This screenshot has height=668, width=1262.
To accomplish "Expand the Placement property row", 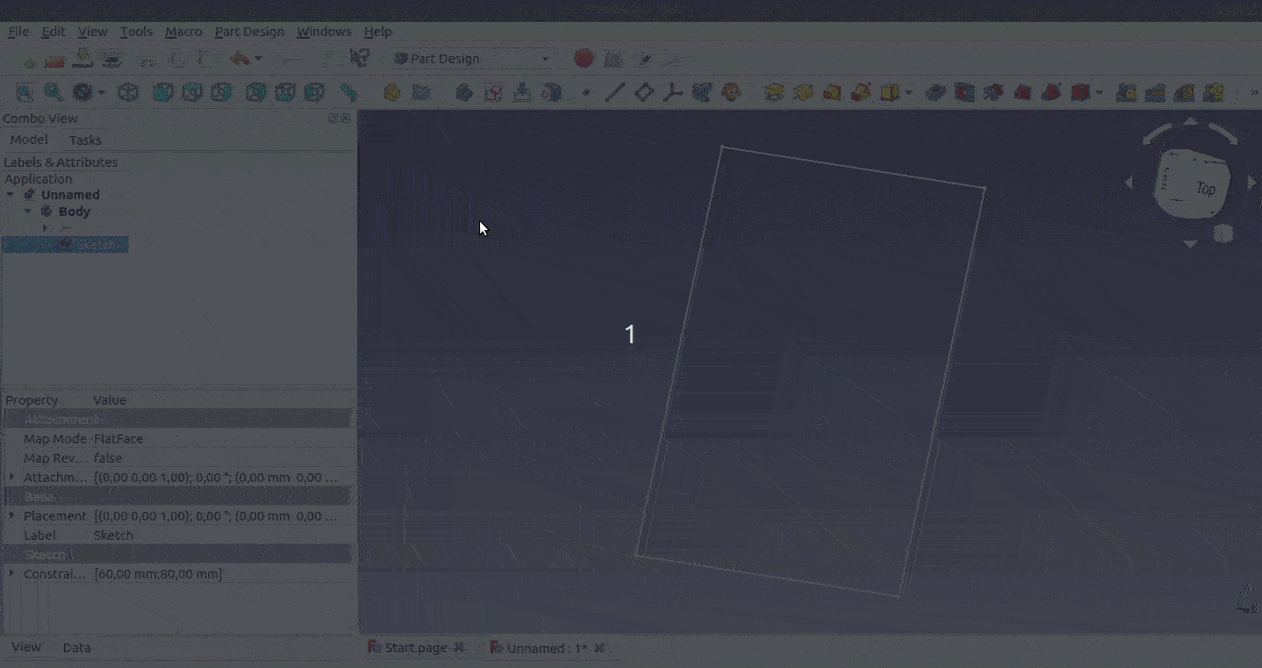I will pos(11,515).
